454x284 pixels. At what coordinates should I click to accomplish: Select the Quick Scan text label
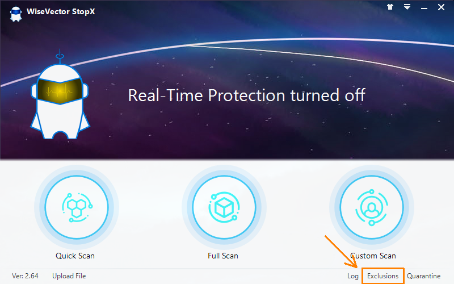[75, 256]
